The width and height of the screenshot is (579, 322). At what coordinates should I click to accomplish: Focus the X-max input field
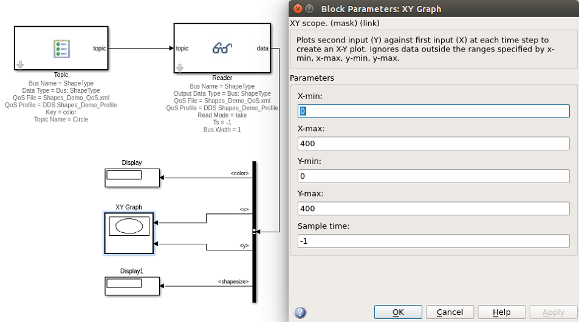[x=434, y=144]
